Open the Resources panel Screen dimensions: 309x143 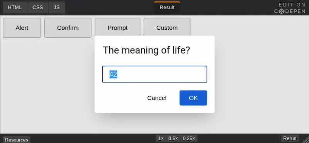click(17, 140)
